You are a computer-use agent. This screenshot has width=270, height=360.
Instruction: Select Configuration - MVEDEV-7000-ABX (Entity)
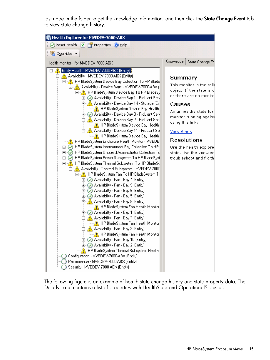tap(103, 256)
